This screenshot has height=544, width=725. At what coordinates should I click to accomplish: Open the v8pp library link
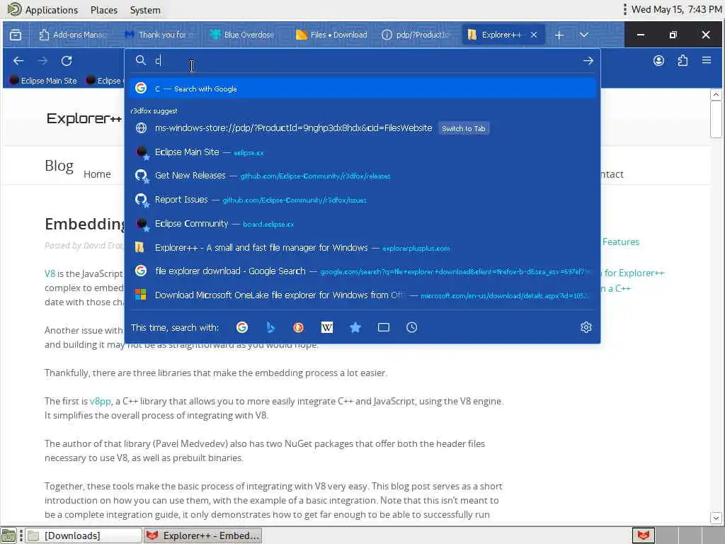[101, 402]
